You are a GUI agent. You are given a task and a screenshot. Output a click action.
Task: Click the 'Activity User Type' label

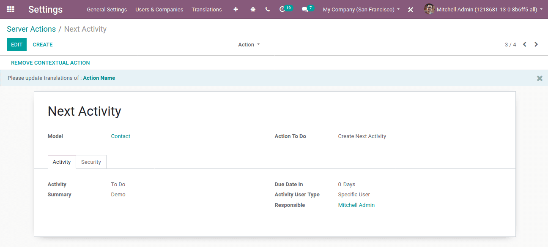[x=297, y=195]
